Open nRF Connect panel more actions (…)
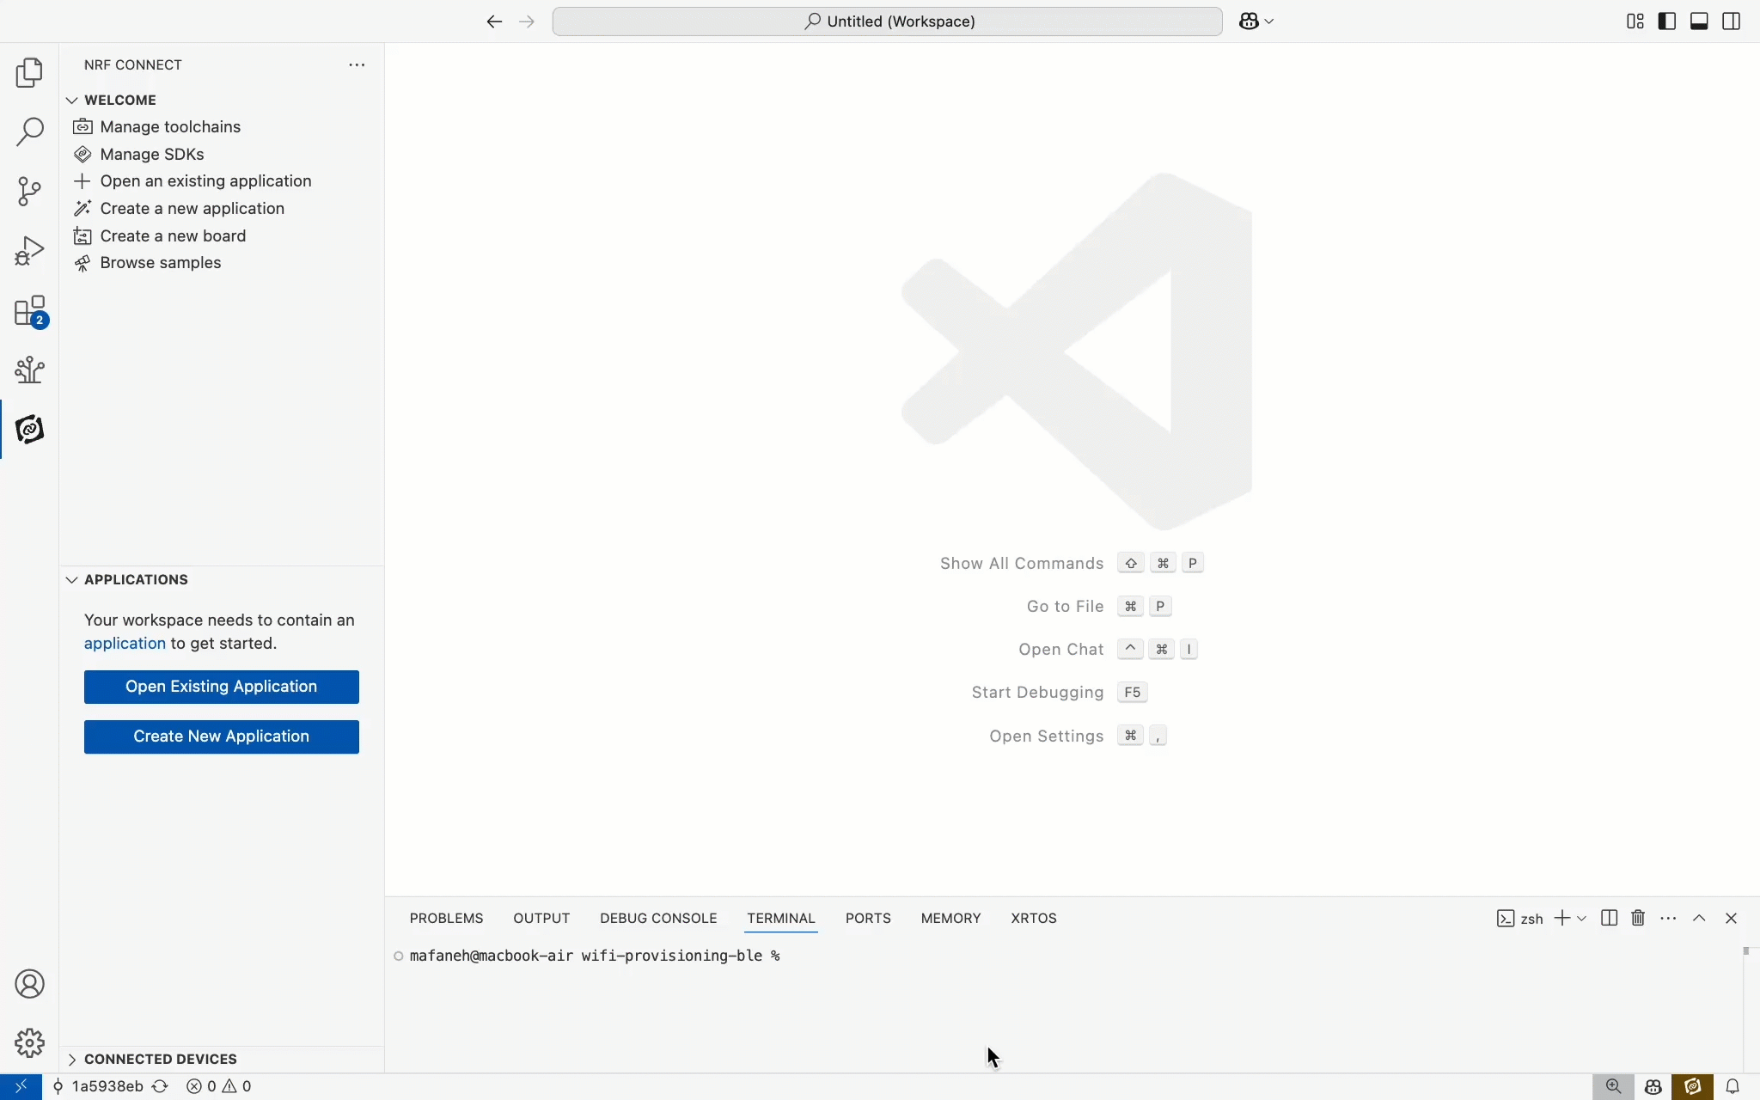The height and width of the screenshot is (1100, 1760). click(357, 64)
